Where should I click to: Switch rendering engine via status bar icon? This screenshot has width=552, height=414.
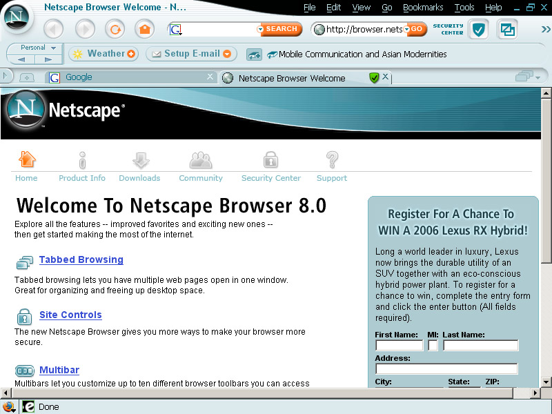click(x=28, y=406)
